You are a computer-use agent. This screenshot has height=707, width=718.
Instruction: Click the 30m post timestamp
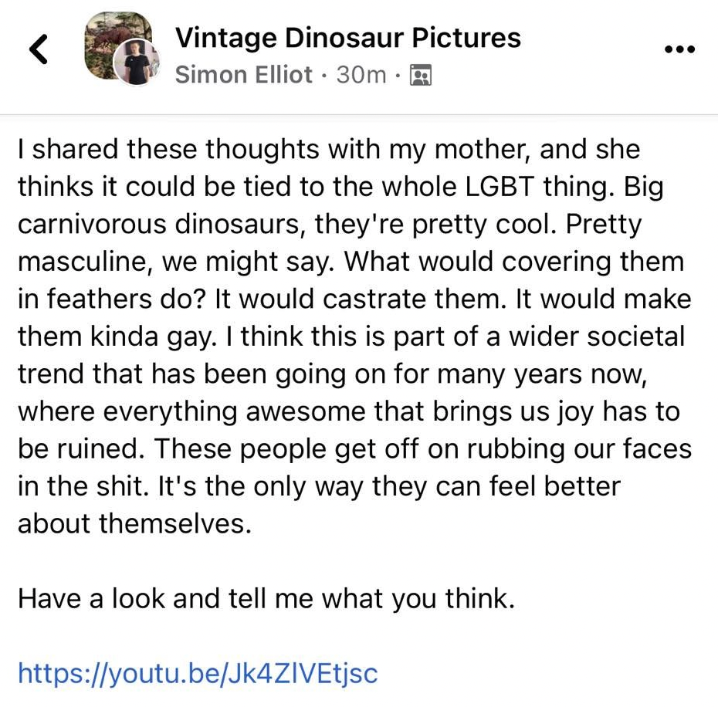361,75
